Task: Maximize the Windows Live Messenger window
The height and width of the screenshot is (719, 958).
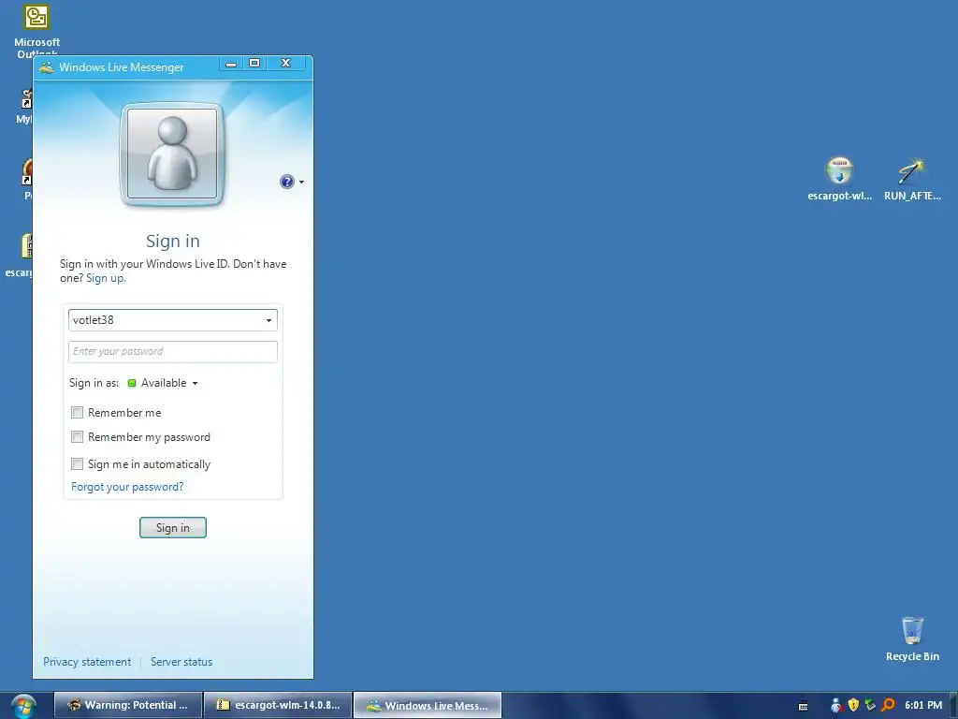Action: 254,63
